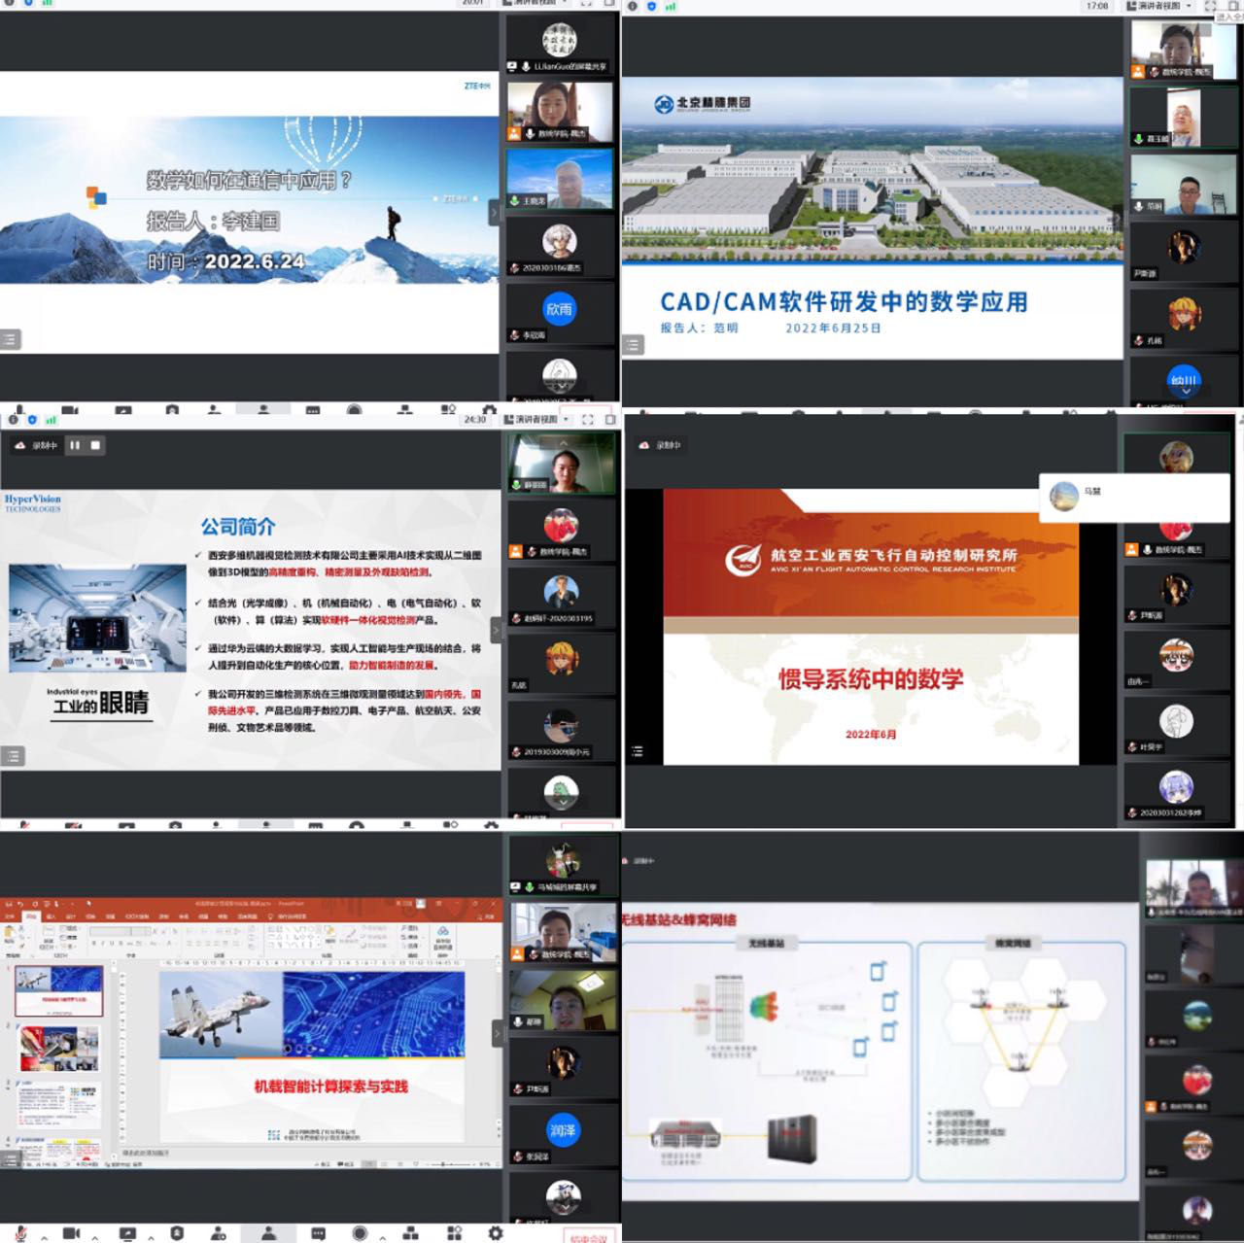Screen dimensions: 1244x1243
Task: Click the settings gear in bottom toolbar
Action: [495, 1232]
